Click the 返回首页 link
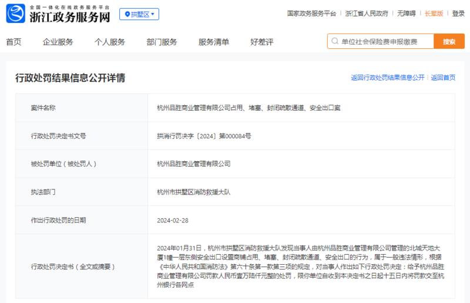 pos(443,78)
